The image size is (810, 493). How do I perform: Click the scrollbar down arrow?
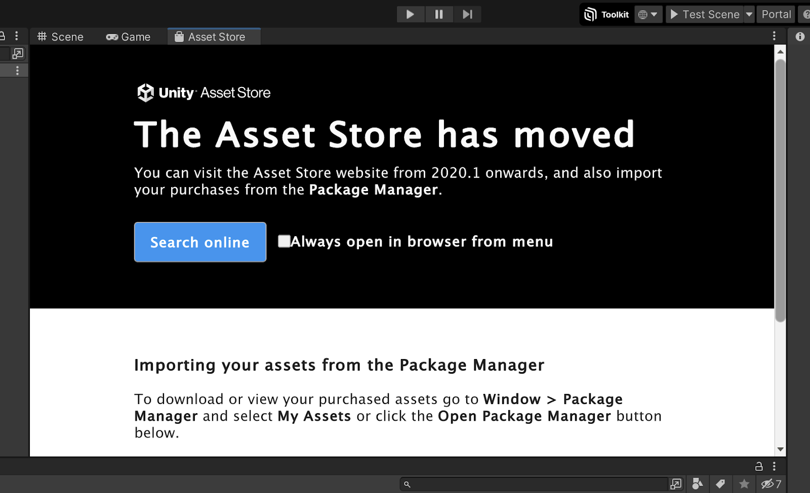tap(780, 449)
